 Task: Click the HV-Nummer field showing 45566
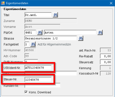30,50
